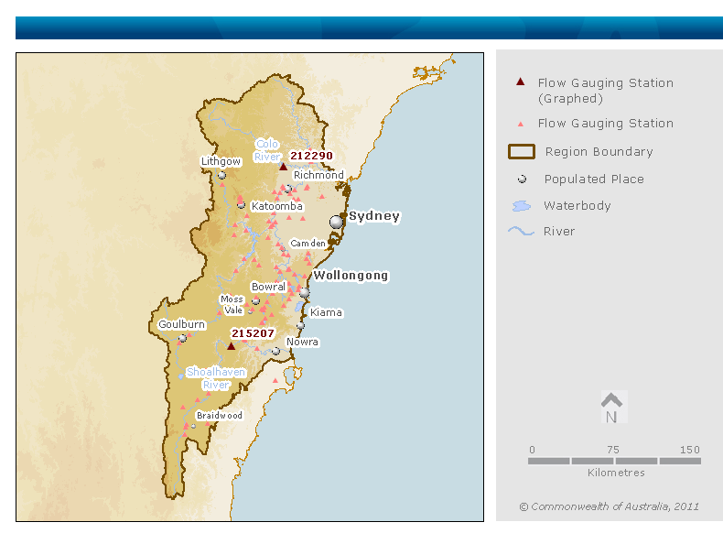Click the Waterbody legend swatch
The image size is (723, 544).
click(x=520, y=206)
